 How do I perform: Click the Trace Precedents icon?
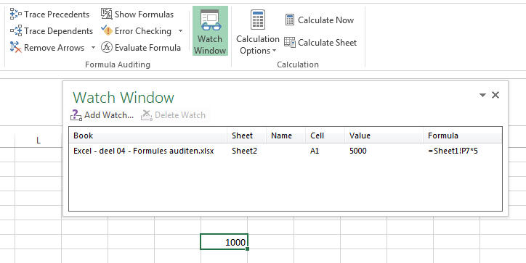click(15, 14)
